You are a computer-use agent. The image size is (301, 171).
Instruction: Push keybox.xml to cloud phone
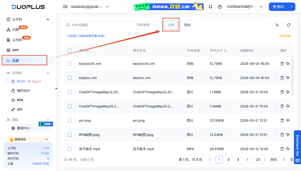pos(288,78)
